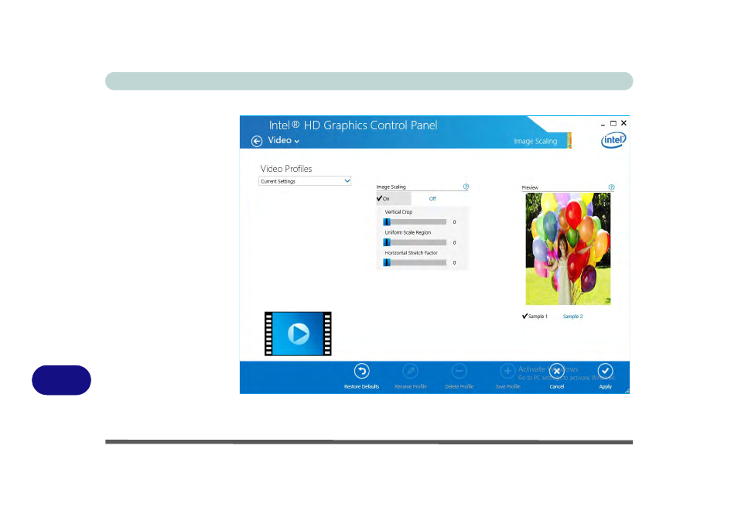
Task: Adjust the Uniform Scale Region slider
Action: pyautogui.click(x=415, y=242)
